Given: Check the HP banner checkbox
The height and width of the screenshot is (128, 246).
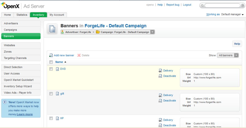Looking at the screenshot, I should 51,118.
